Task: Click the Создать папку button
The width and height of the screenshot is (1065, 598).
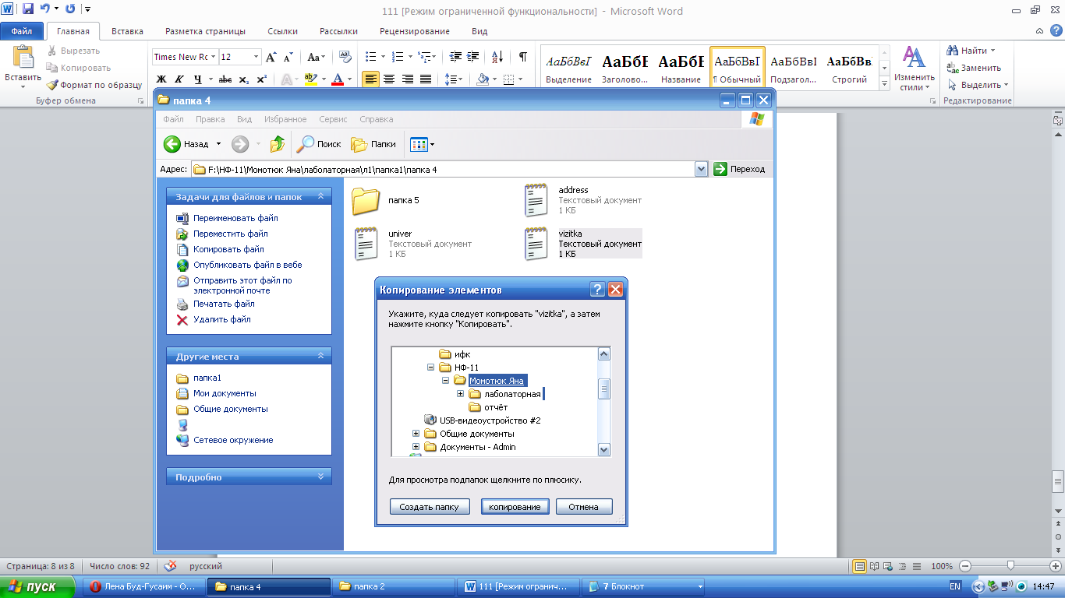Action: (x=430, y=507)
